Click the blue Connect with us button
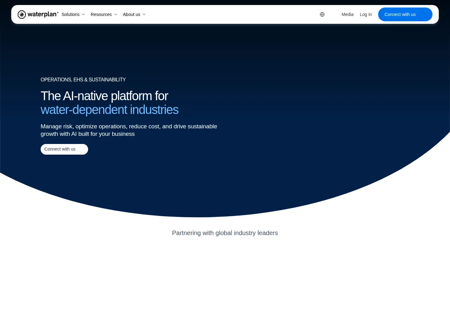 pyautogui.click(x=405, y=14)
